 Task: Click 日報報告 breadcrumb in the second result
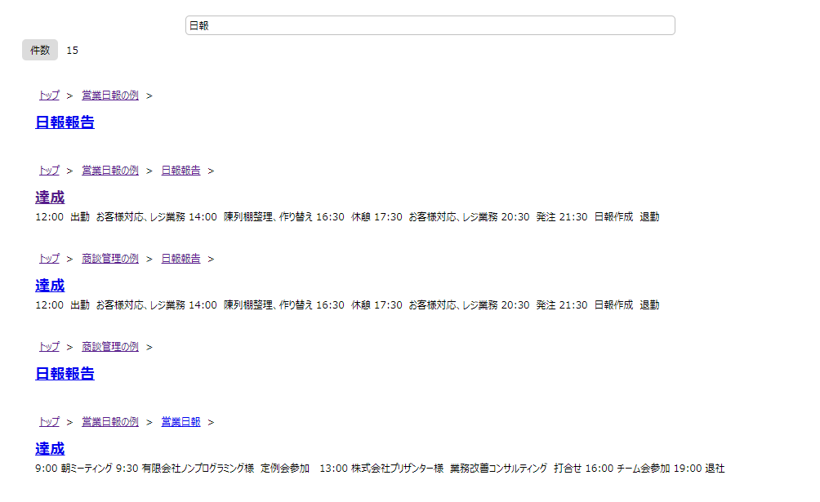[x=180, y=170]
